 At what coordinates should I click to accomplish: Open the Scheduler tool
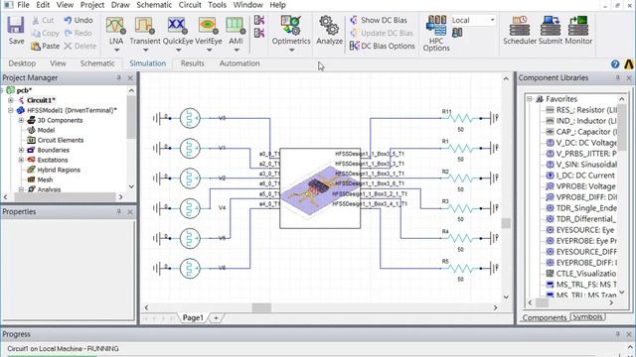coord(519,30)
